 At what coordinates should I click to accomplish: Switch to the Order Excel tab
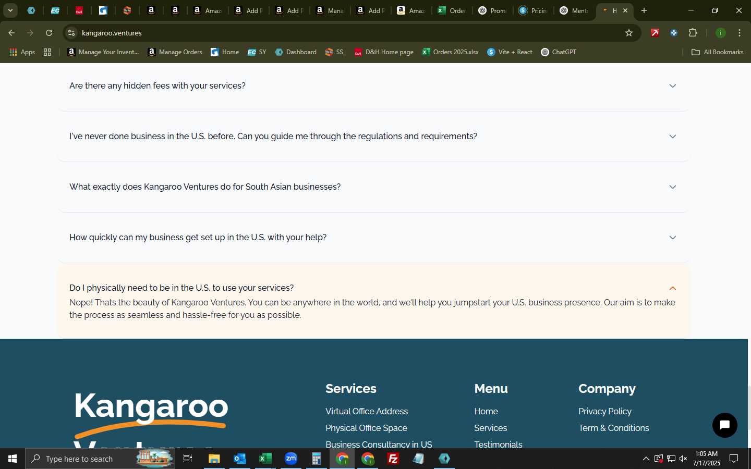452,10
